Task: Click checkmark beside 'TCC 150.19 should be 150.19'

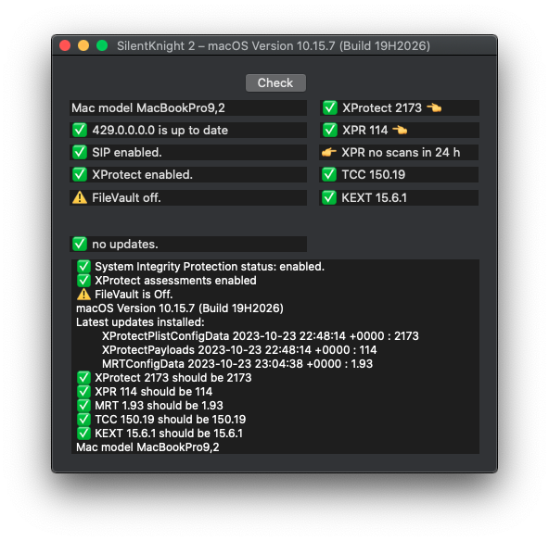Action: click(x=83, y=420)
